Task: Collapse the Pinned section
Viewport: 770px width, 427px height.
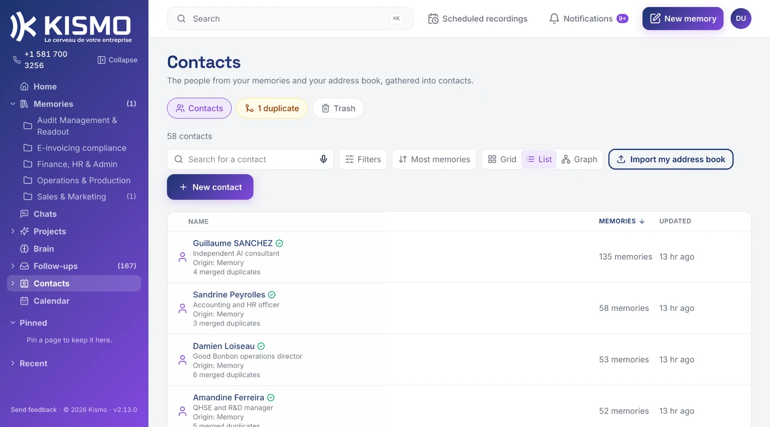Action: click(13, 323)
